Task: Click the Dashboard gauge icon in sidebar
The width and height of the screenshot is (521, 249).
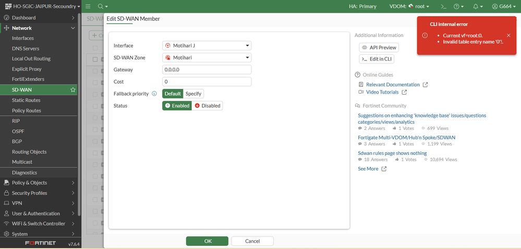Action: click(6, 18)
